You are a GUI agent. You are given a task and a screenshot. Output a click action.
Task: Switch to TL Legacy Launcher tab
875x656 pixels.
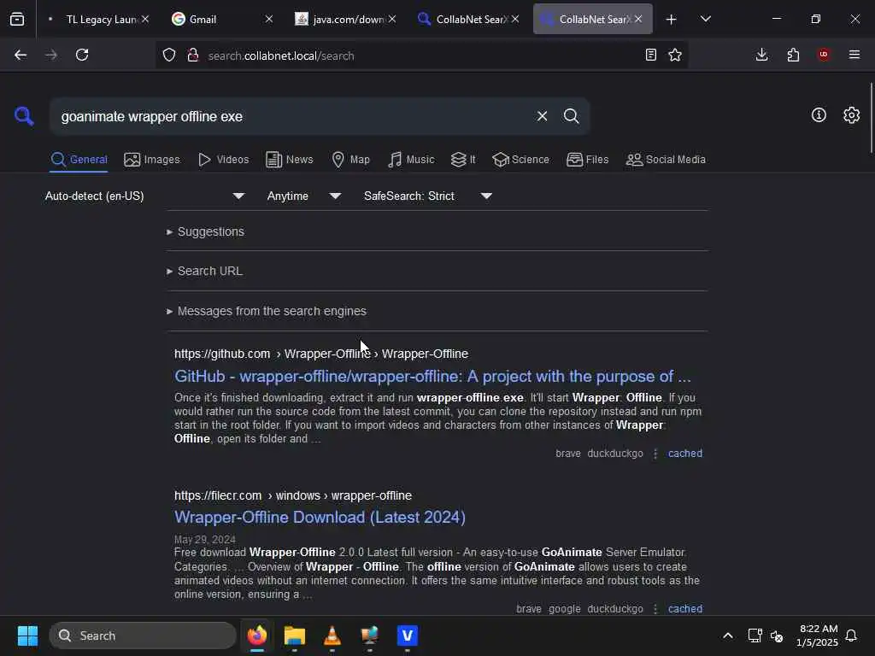[97, 19]
